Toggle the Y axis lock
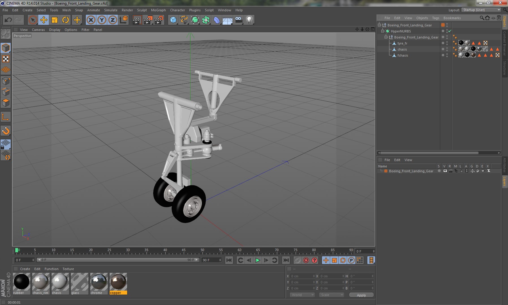508x305 pixels. pos(102,20)
